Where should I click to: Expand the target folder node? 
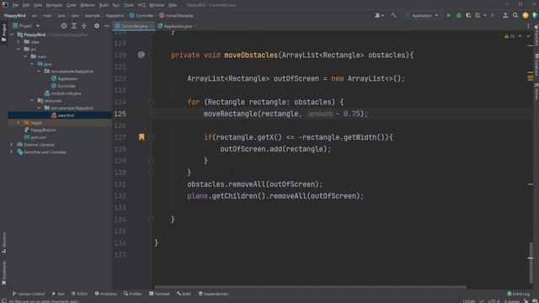click(19, 123)
